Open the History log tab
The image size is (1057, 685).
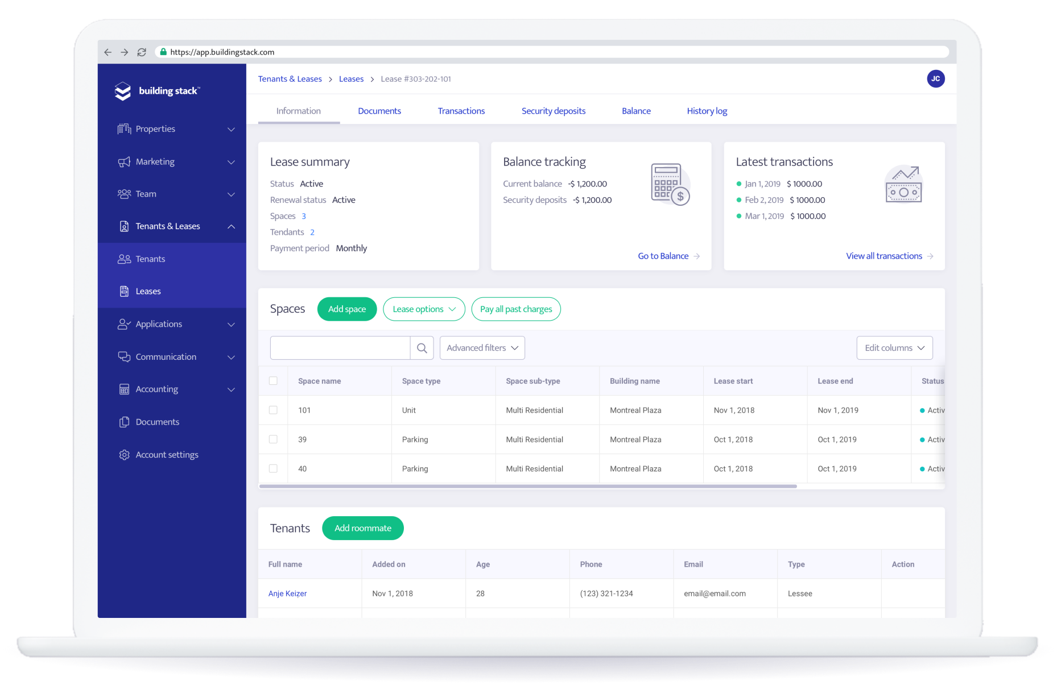pos(707,111)
